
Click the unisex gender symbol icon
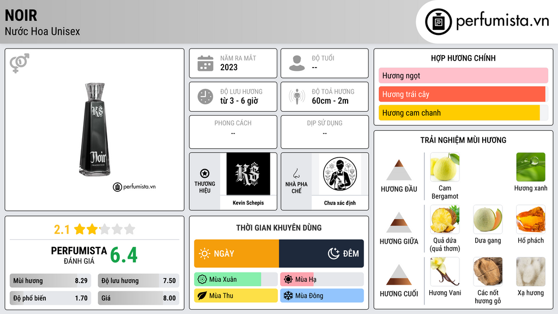click(x=19, y=63)
